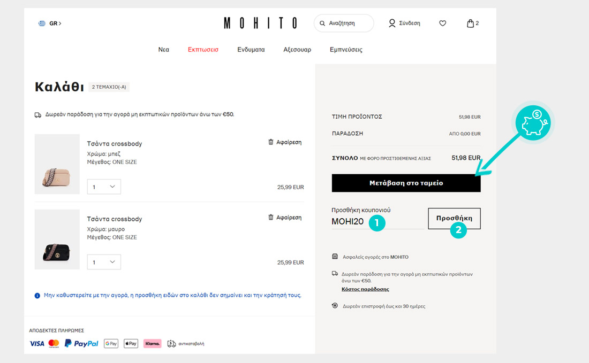Click the Google Pay logo

click(x=111, y=344)
